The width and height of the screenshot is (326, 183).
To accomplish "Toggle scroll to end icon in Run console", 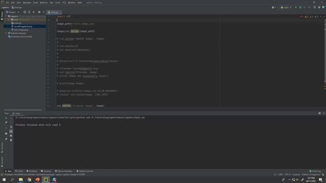I will [x=11, y=131].
